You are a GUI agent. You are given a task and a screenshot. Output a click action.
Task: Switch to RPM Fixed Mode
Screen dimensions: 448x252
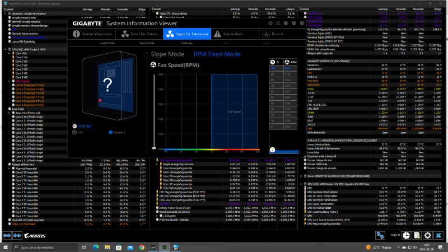[x=217, y=54]
